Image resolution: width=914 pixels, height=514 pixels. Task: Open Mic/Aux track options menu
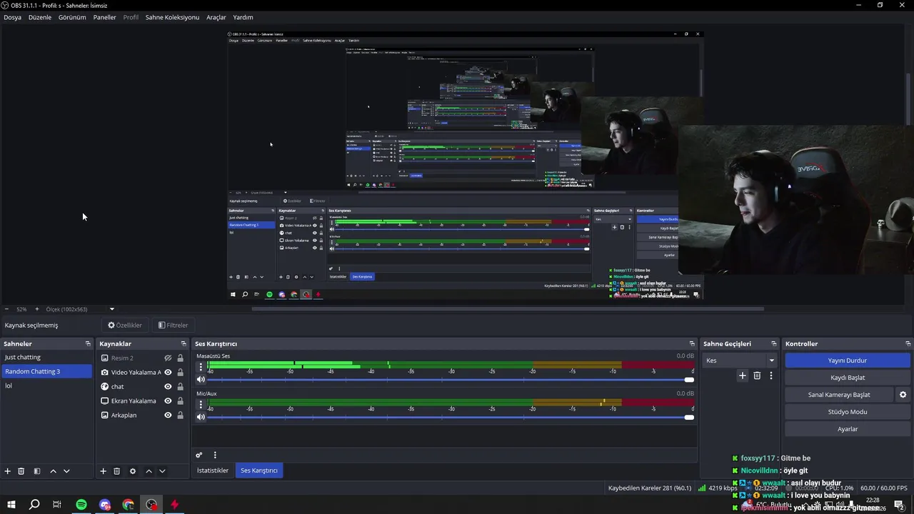[201, 404]
